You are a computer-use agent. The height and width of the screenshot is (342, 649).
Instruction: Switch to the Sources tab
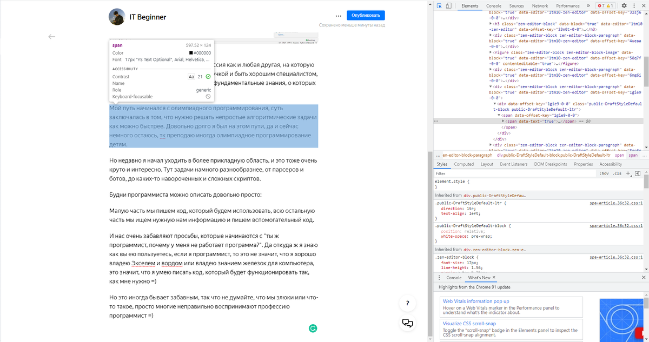pyautogui.click(x=516, y=6)
